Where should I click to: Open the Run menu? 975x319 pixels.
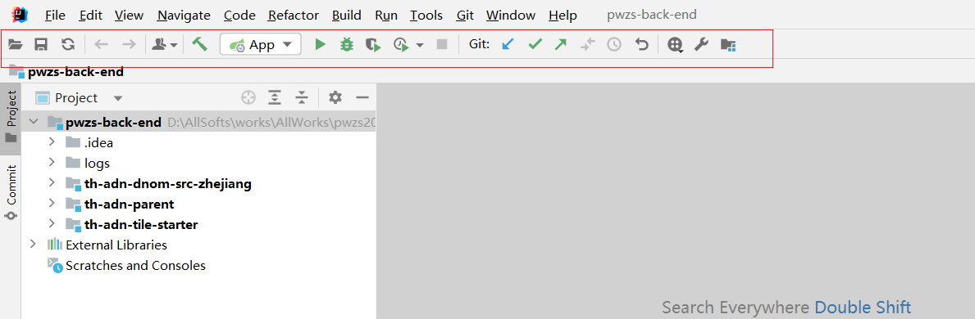386,16
